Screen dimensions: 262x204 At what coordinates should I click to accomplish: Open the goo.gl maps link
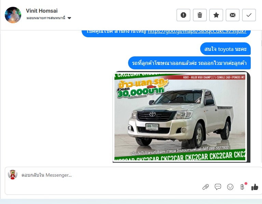point(197,31)
